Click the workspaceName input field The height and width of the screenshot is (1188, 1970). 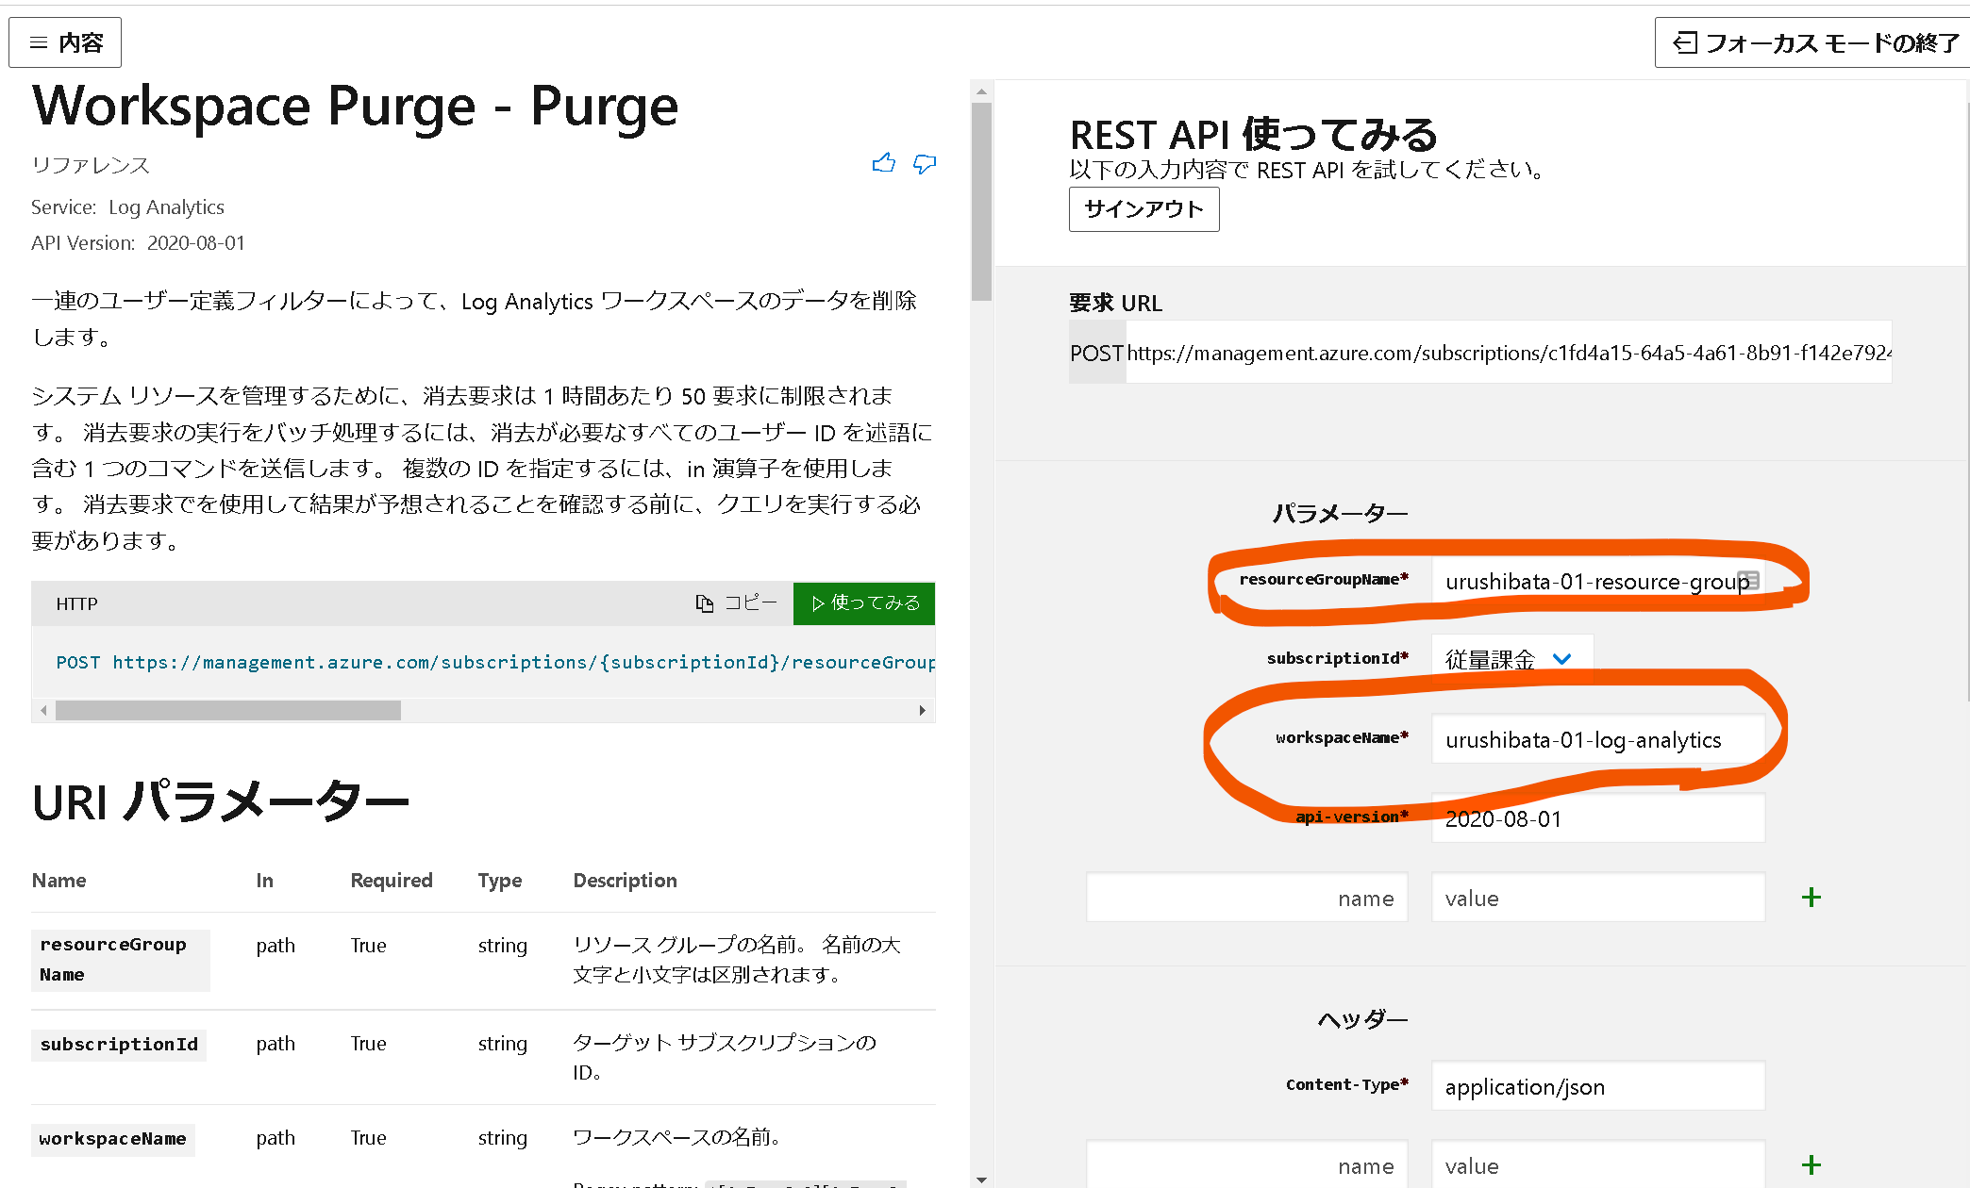coord(1596,740)
